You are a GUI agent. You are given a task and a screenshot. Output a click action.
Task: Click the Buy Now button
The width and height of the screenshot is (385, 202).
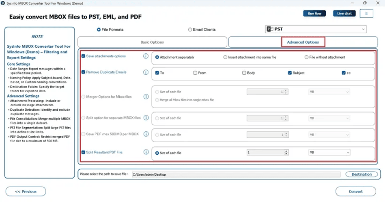click(x=314, y=13)
